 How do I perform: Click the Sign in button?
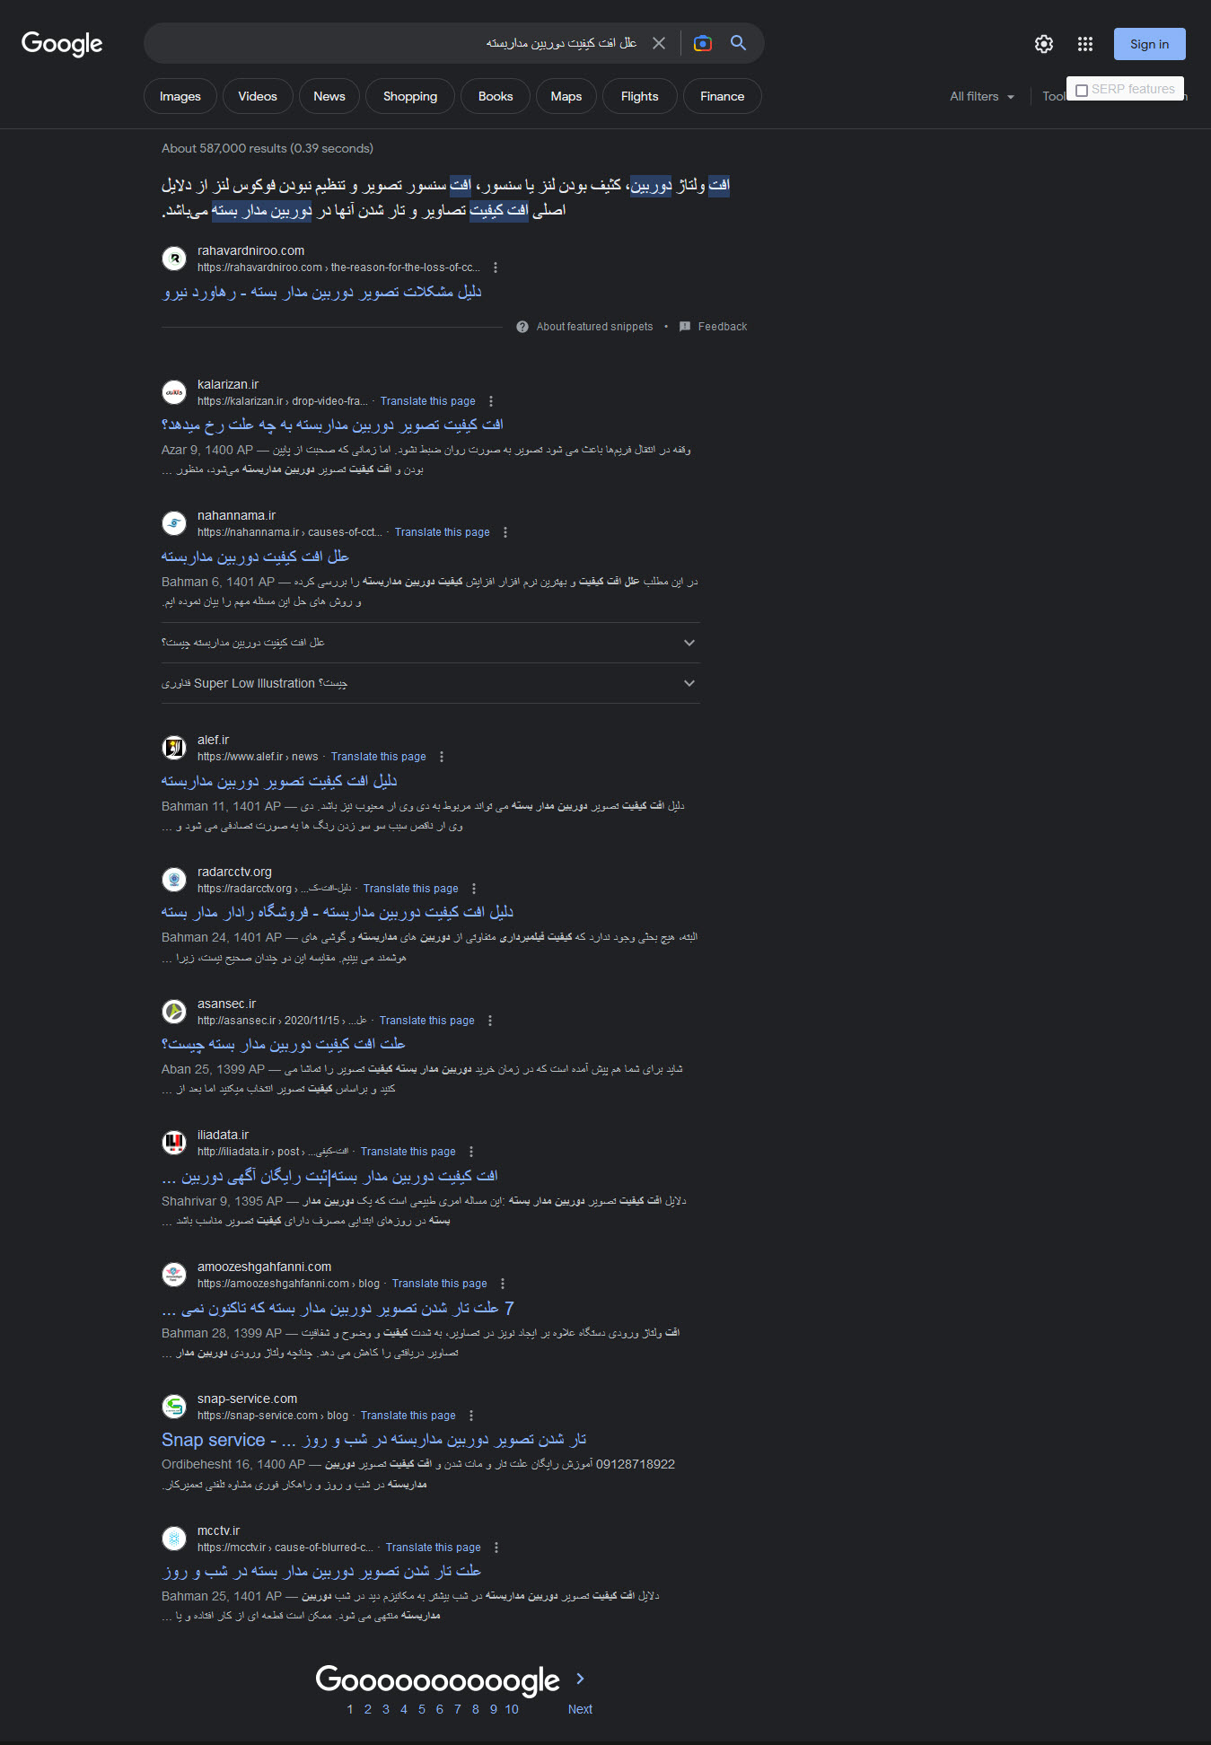click(x=1149, y=44)
